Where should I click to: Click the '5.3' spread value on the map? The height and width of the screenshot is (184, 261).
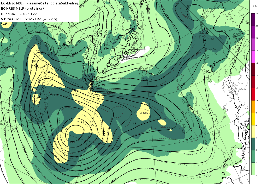pyautogui.click(x=82, y=122)
